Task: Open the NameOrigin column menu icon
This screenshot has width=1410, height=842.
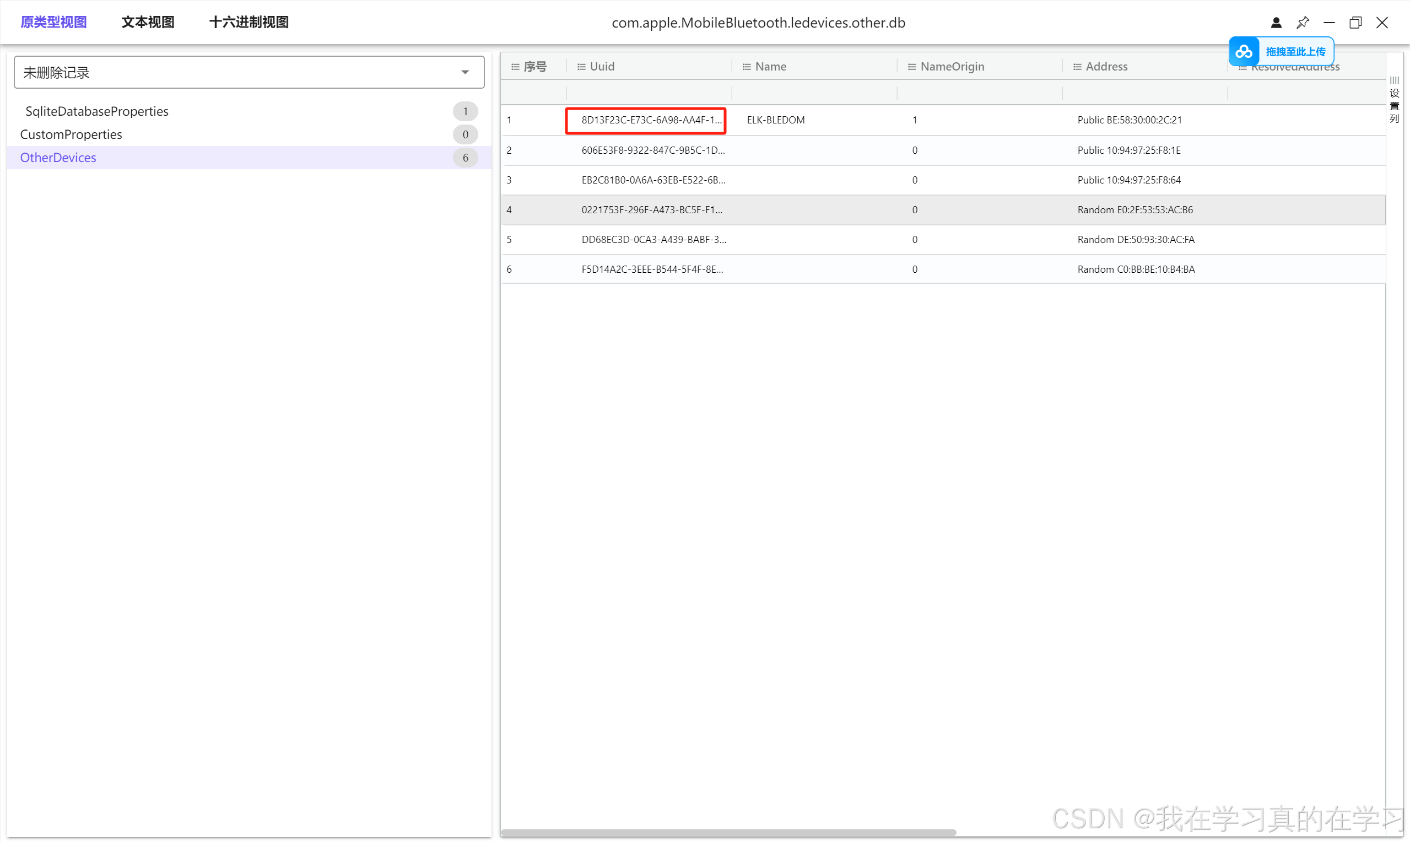Action: click(911, 67)
